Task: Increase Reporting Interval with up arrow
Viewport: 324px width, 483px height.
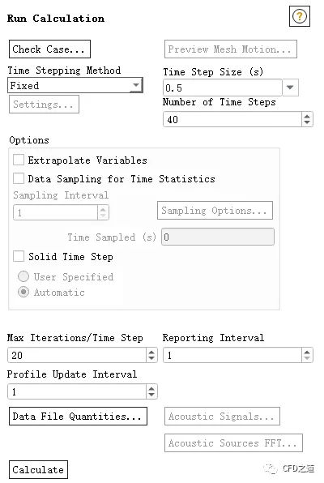Action: [x=307, y=352]
